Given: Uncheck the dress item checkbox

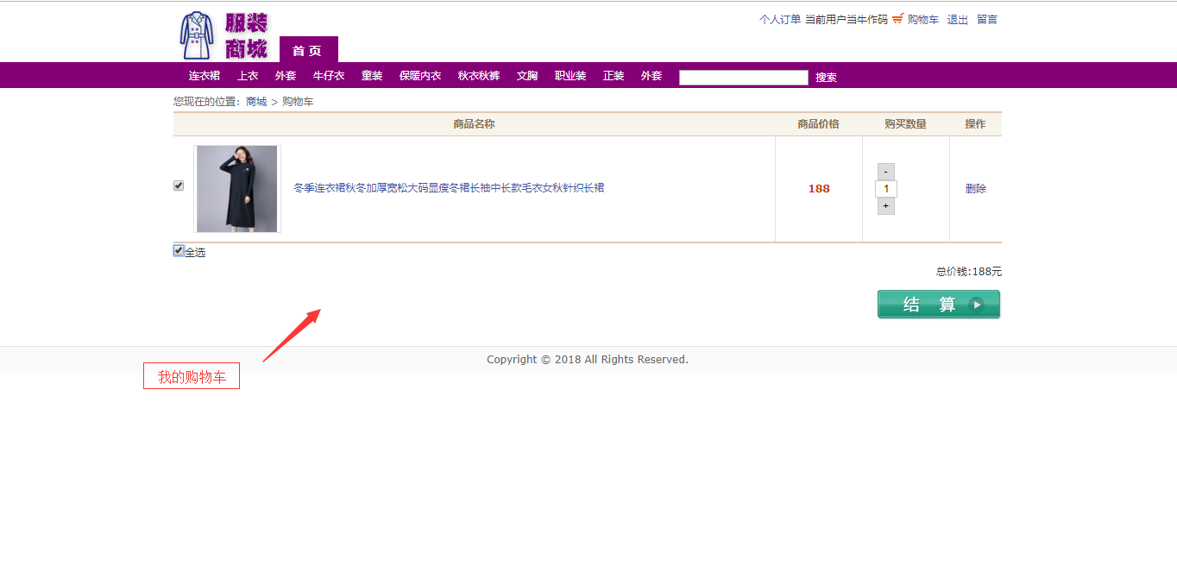Looking at the screenshot, I should pos(179,186).
